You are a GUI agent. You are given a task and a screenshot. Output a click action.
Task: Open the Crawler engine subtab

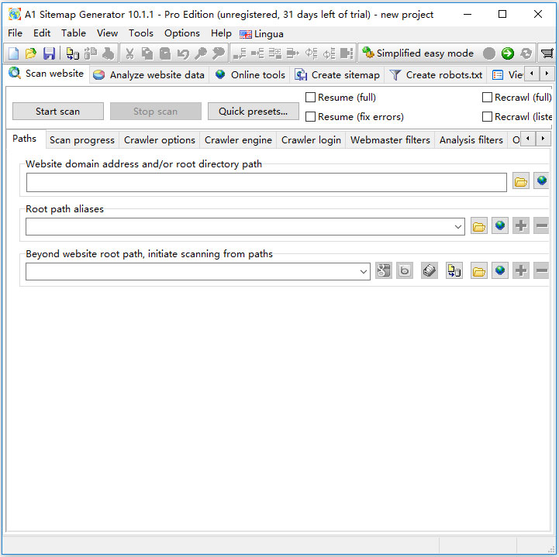[238, 140]
